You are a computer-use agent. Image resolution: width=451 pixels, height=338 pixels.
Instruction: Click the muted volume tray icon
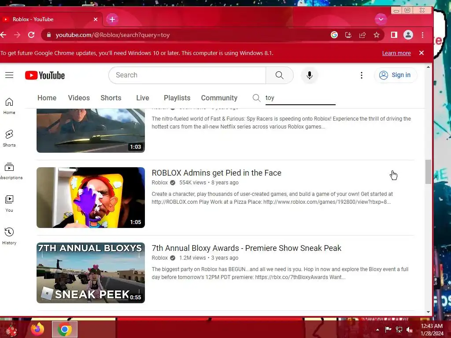coord(409,330)
